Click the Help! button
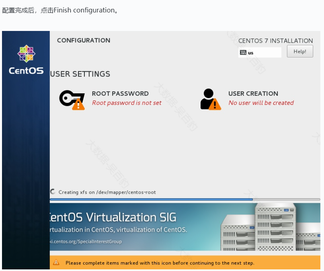 coord(300,51)
